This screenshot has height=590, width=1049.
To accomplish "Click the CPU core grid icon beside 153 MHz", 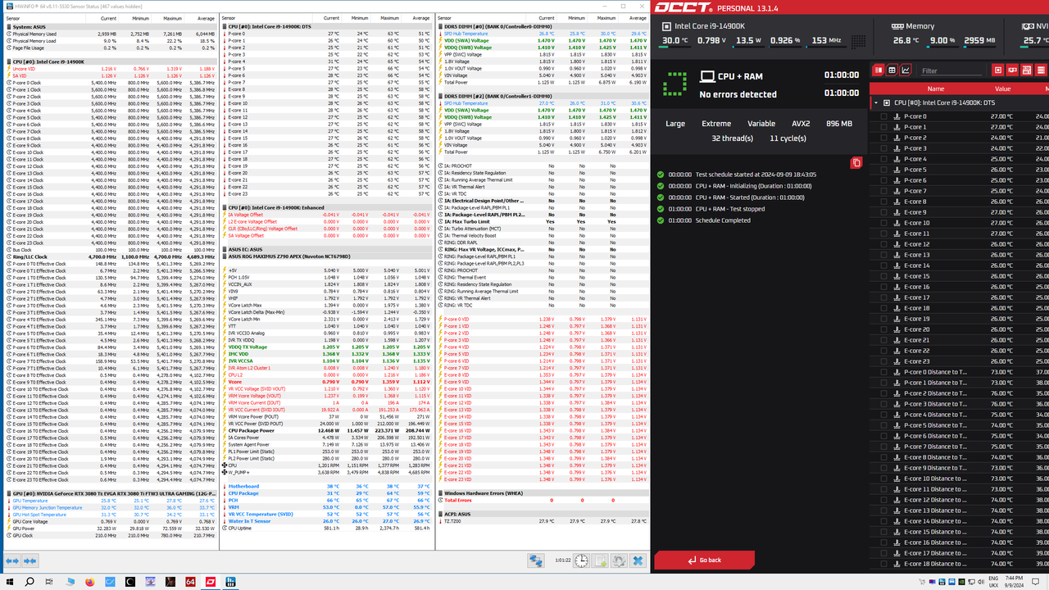I will point(858,40).
